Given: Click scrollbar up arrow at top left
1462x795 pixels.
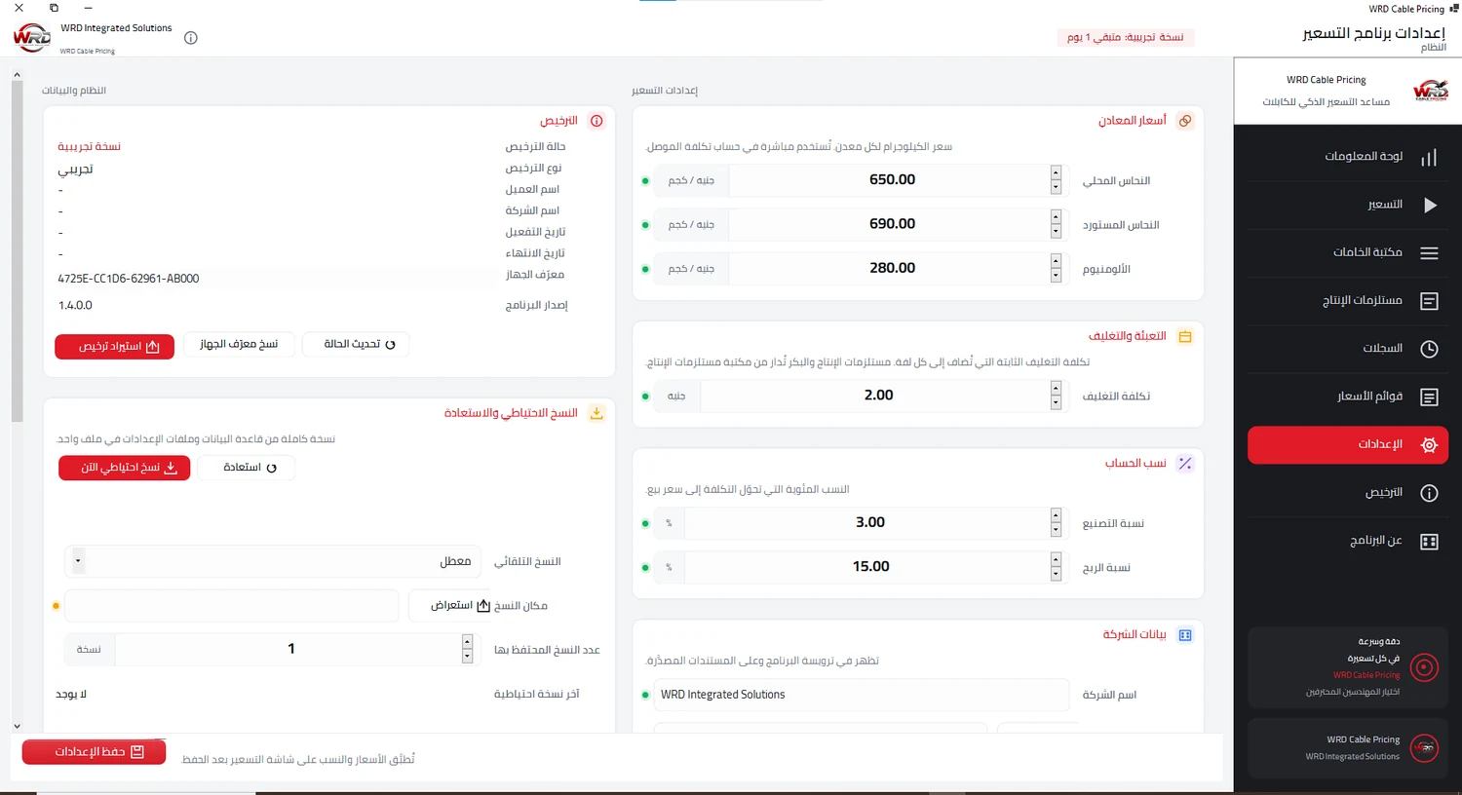Looking at the screenshot, I should (x=17, y=74).
